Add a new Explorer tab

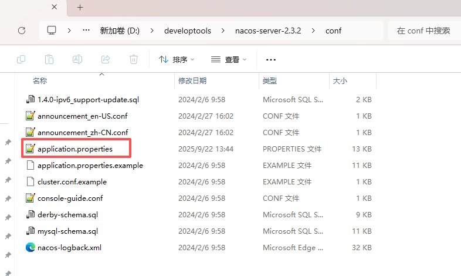click(80, 8)
